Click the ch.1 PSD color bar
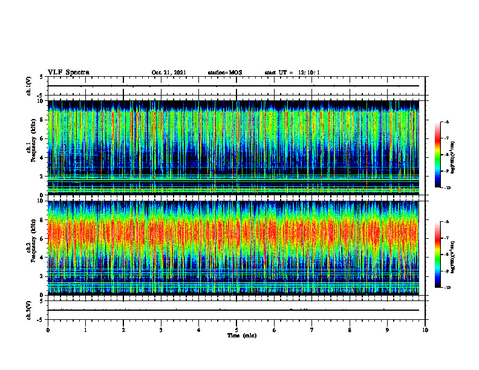479x370 pixels. point(438,155)
